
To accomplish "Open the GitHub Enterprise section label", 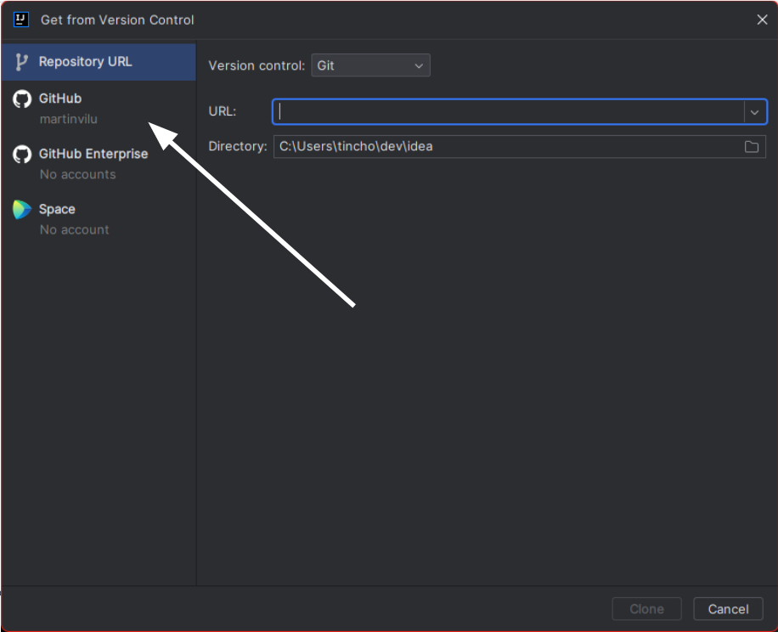I will tap(93, 154).
